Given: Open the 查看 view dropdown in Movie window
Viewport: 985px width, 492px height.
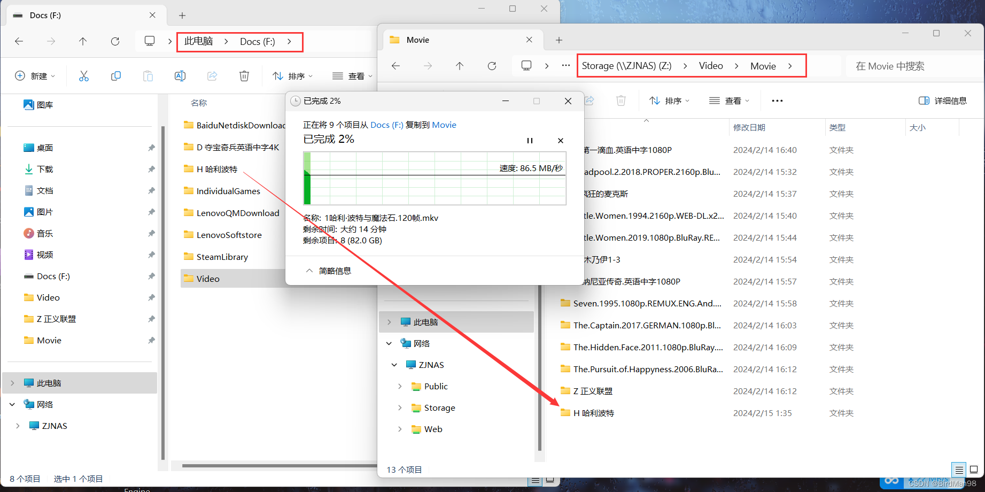Looking at the screenshot, I should click(x=729, y=101).
